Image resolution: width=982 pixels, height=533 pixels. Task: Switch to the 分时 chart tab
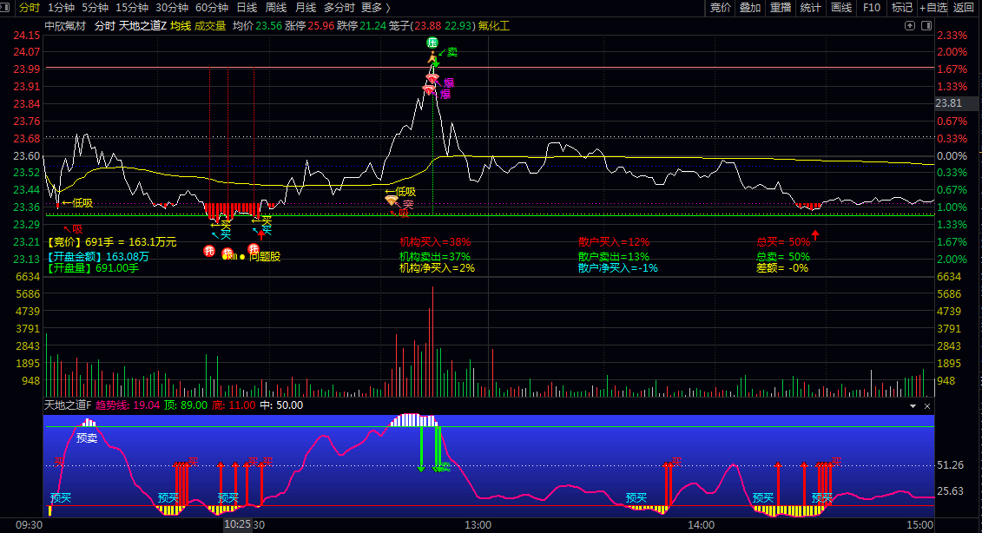pos(29,8)
